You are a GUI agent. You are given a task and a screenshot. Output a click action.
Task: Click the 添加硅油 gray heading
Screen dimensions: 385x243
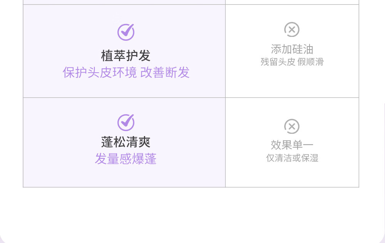[292, 49]
